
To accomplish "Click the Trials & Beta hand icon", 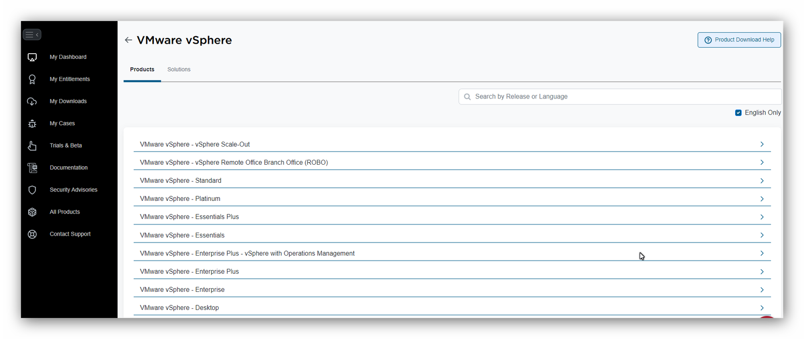I will (x=32, y=146).
